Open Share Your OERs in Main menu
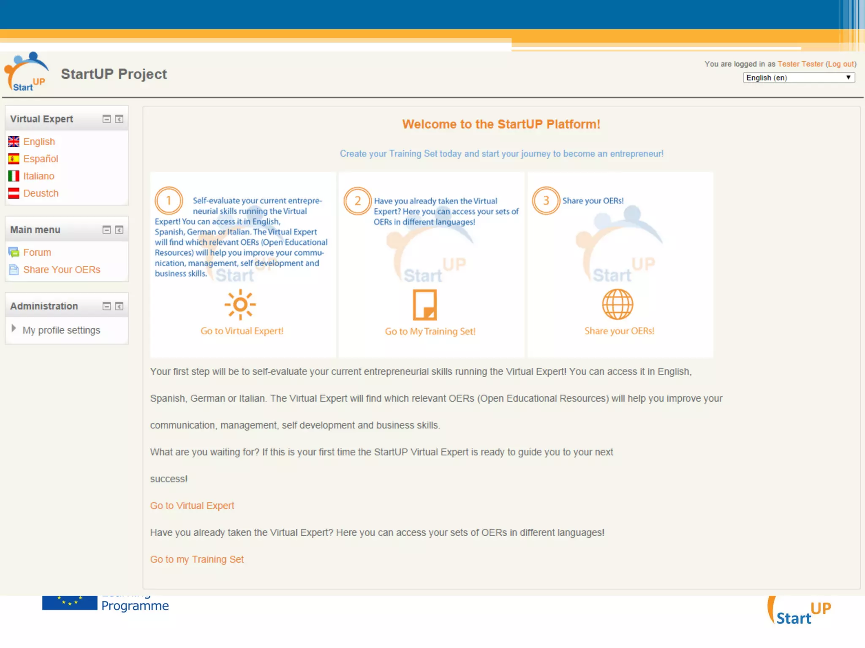Screen dimensions: 865x648 point(62,270)
